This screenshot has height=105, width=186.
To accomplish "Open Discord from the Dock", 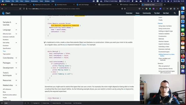I will [183, 71].
